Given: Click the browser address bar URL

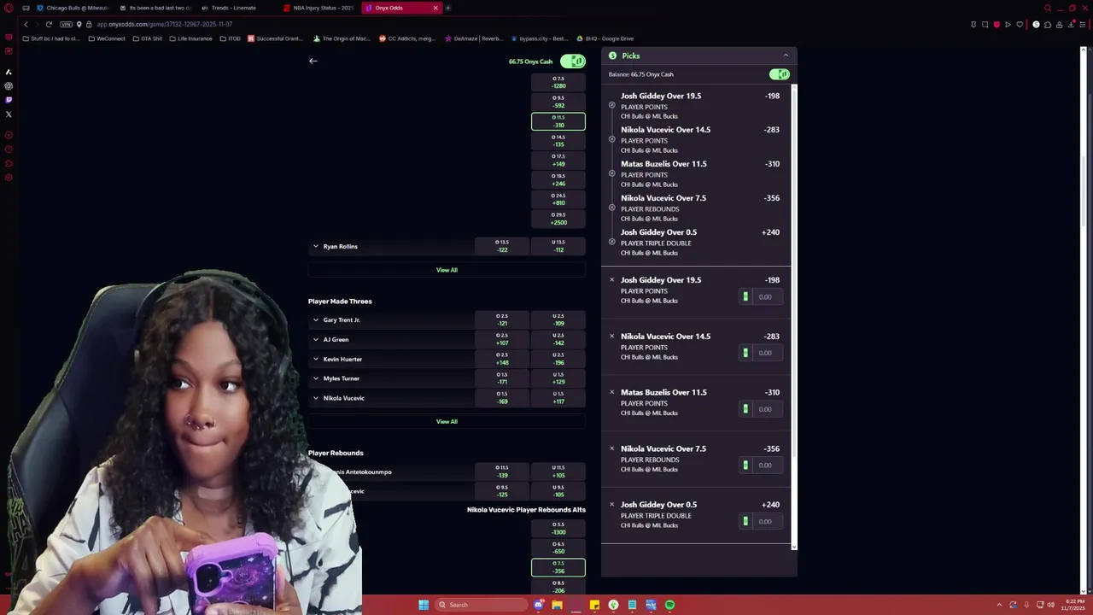Looking at the screenshot, I should click(165, 25).
